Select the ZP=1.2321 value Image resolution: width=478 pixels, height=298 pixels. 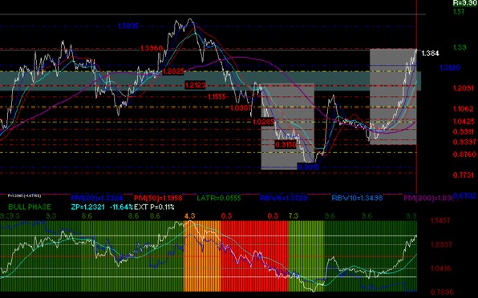point(87,207)
